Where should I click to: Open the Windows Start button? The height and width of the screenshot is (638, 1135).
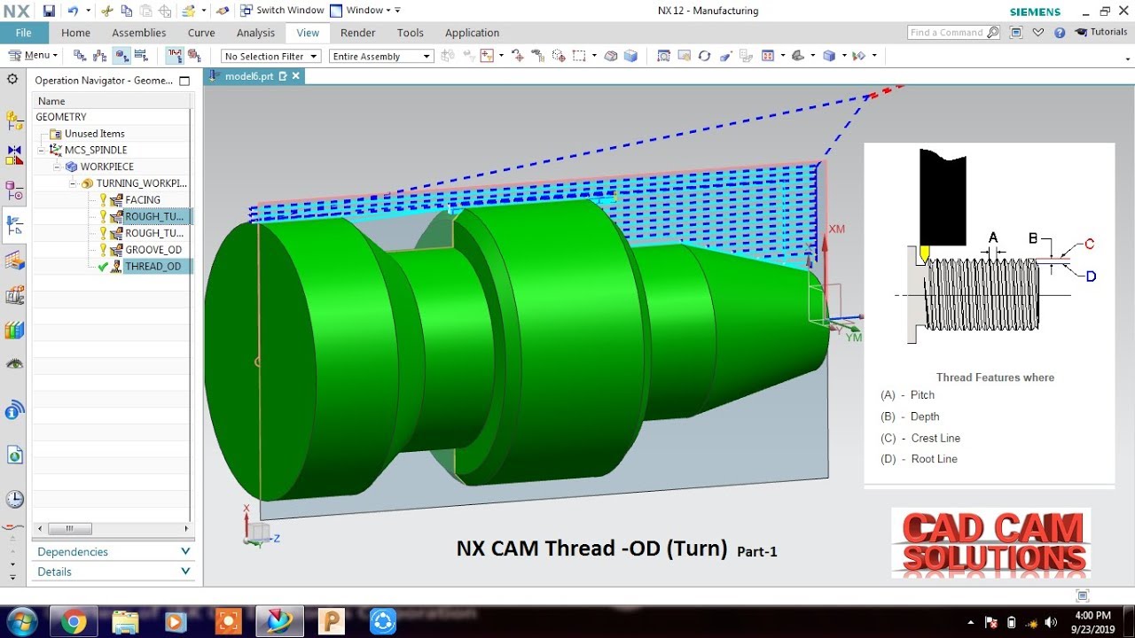20,621
